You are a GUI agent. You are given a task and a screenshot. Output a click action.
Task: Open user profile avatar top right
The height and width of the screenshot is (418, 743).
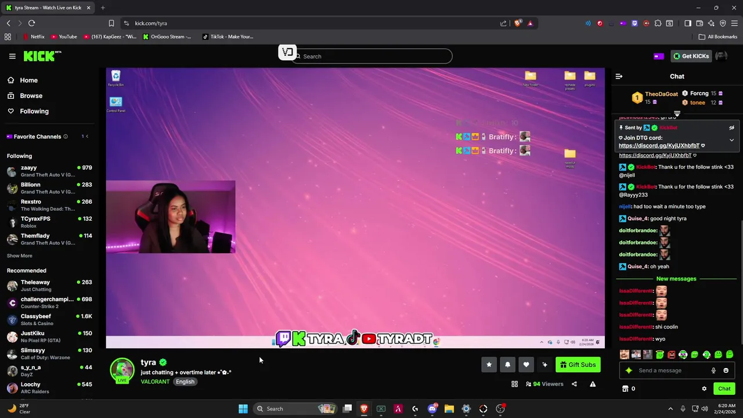point(721,56)
